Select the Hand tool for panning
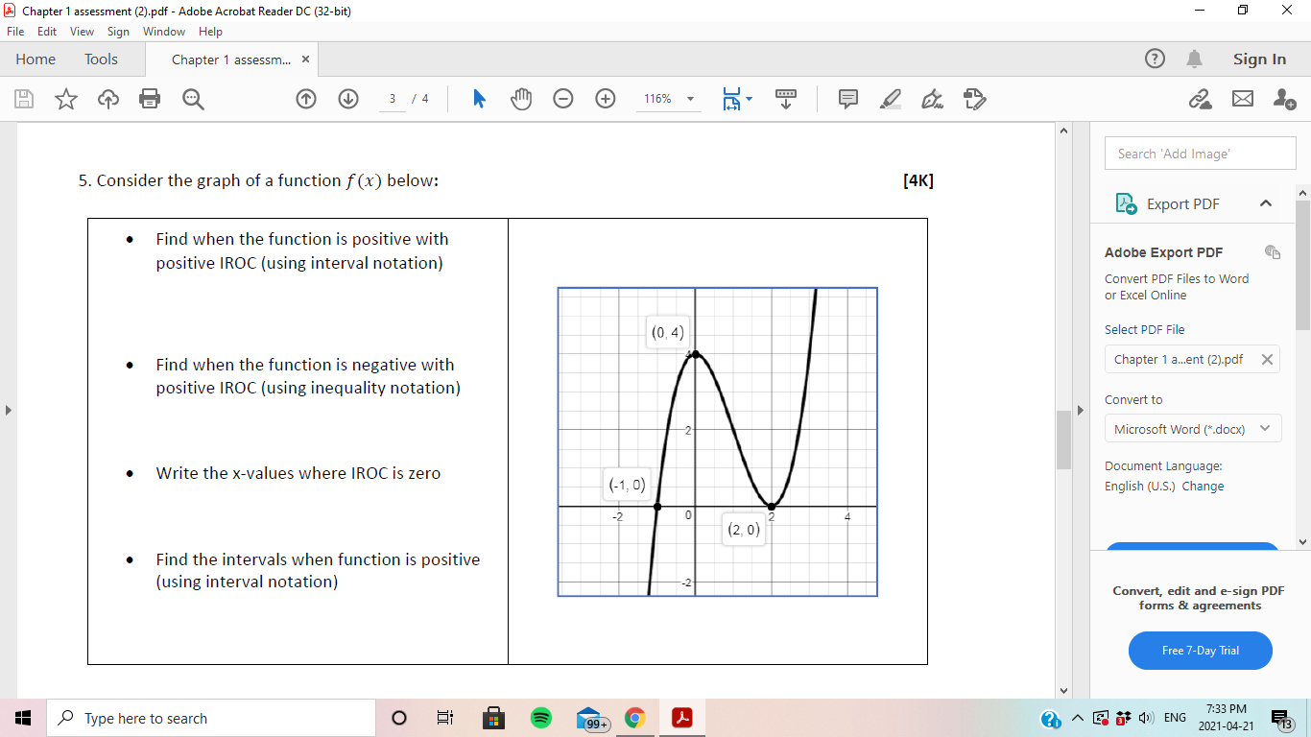This screenshot has height=737, width=1311. pos(521,99)
